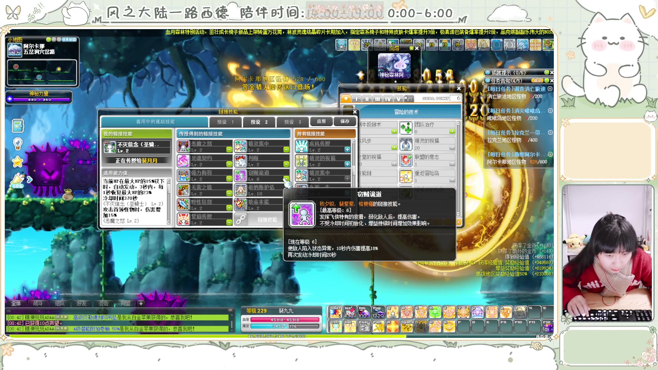Switch to 预设 2 preset tab
Image resolution: width=658 pixels, height=370 pixels.
[x=259, y=122]
